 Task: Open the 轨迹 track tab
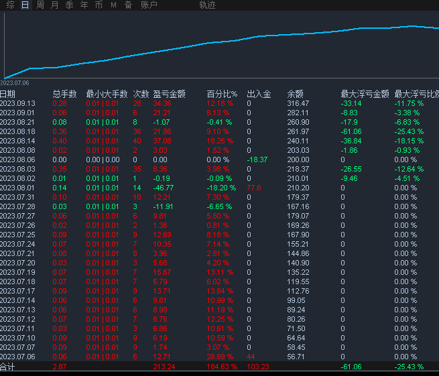[x=207, y=5]
